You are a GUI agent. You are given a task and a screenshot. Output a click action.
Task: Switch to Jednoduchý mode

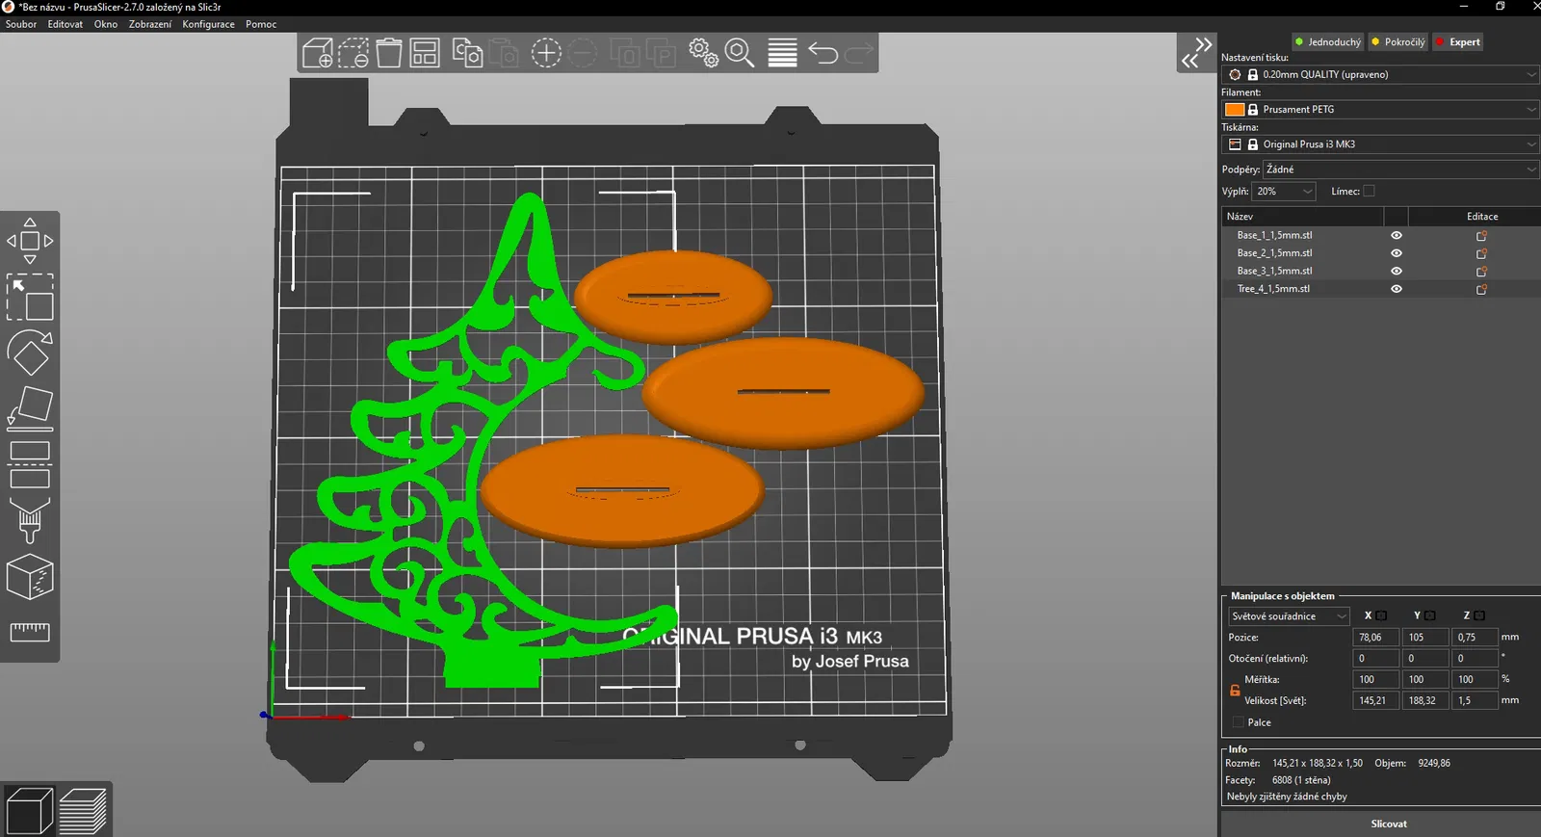click(x=1328, y=42)
